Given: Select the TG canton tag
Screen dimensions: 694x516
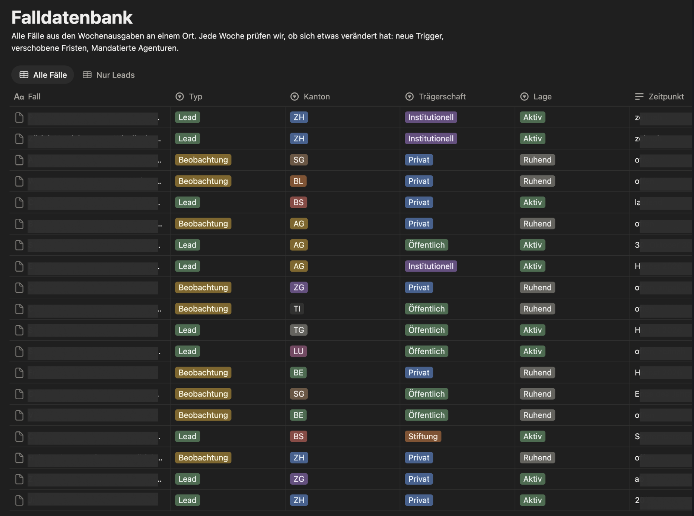Looking at the screenshot, I should click(x=299, y=330).
